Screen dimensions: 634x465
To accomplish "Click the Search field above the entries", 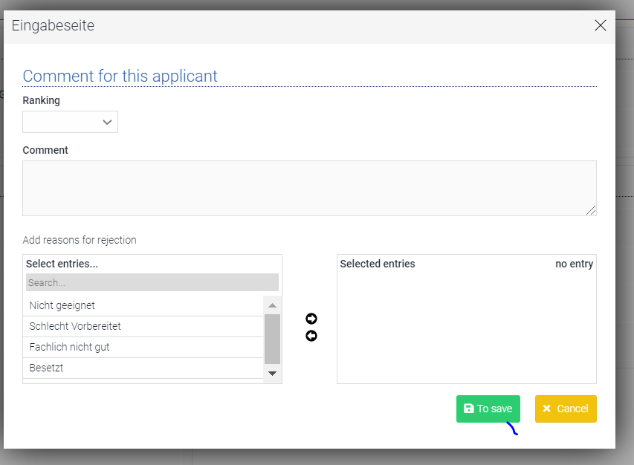I will click(x=152, y=282).
